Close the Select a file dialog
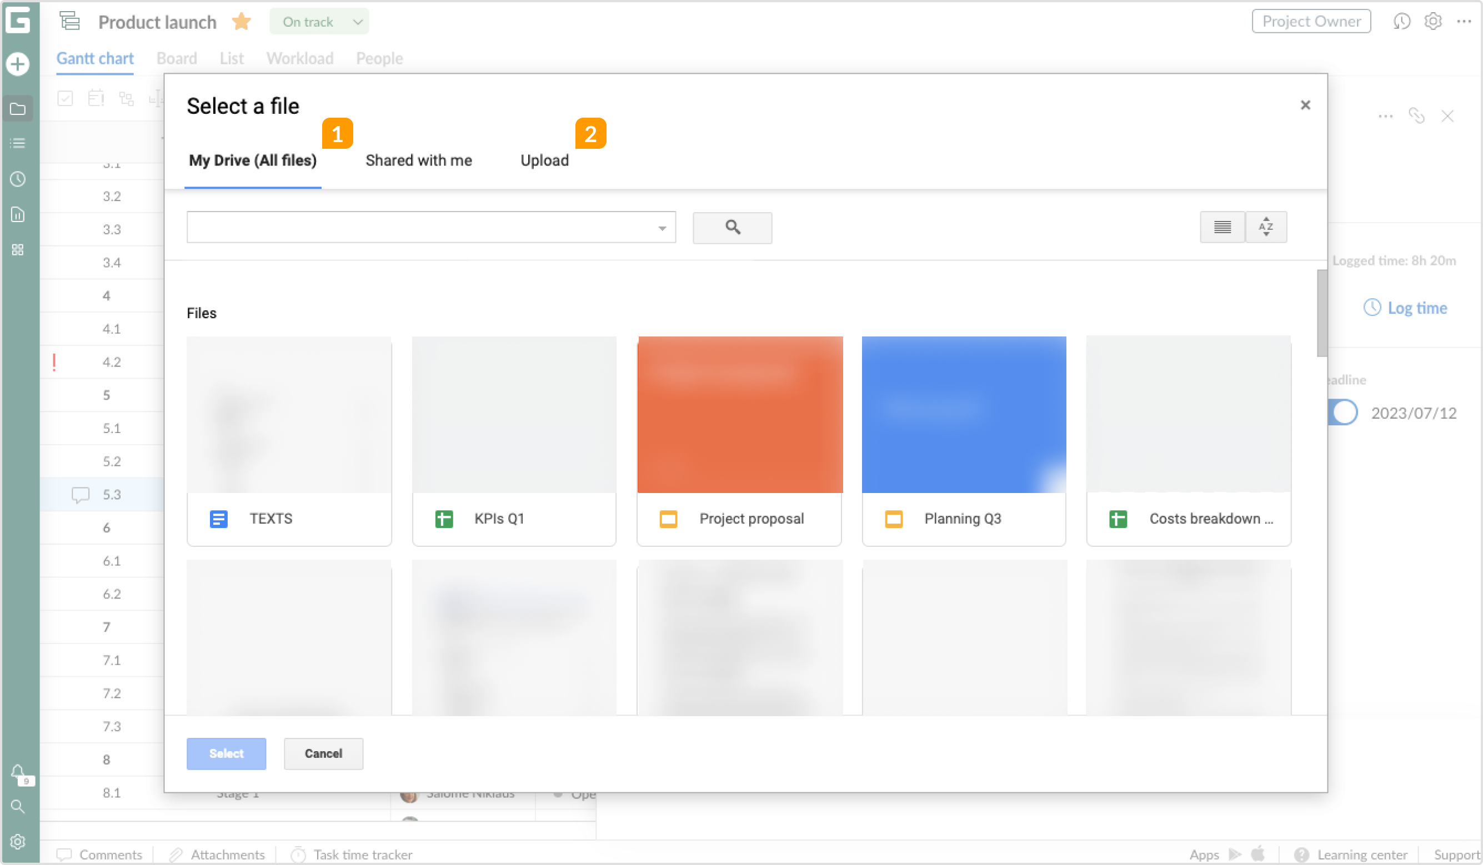Viewport: 1483px width, 865px height. [x=1305, y=105]
